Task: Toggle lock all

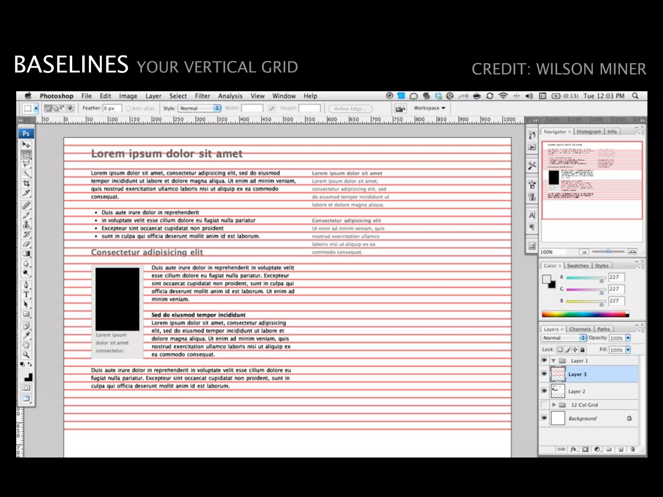Action: [582, 349]
